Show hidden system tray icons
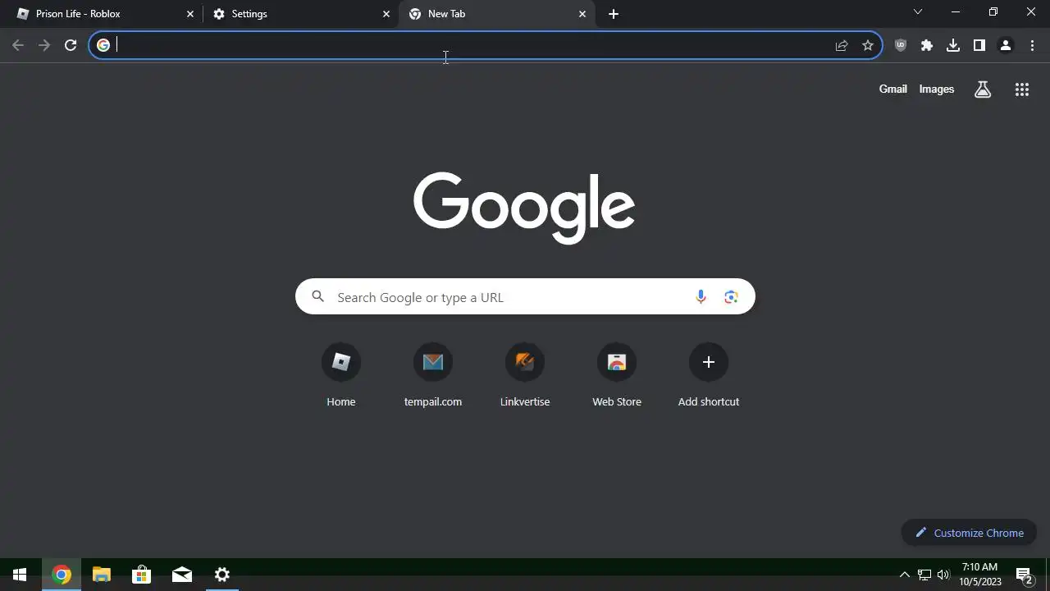The width and height of the screenshot is (1050, 591). (x=905, y=575)
